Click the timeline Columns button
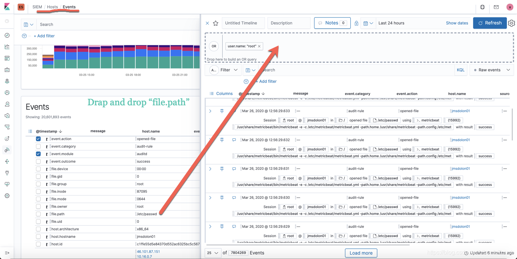Viewport: 517px width, 259px height. point(221,94)
